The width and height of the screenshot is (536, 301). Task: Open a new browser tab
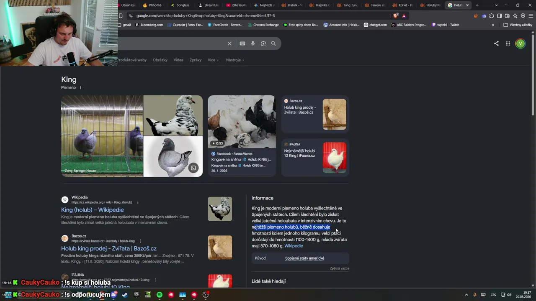[x=477, y=5]
